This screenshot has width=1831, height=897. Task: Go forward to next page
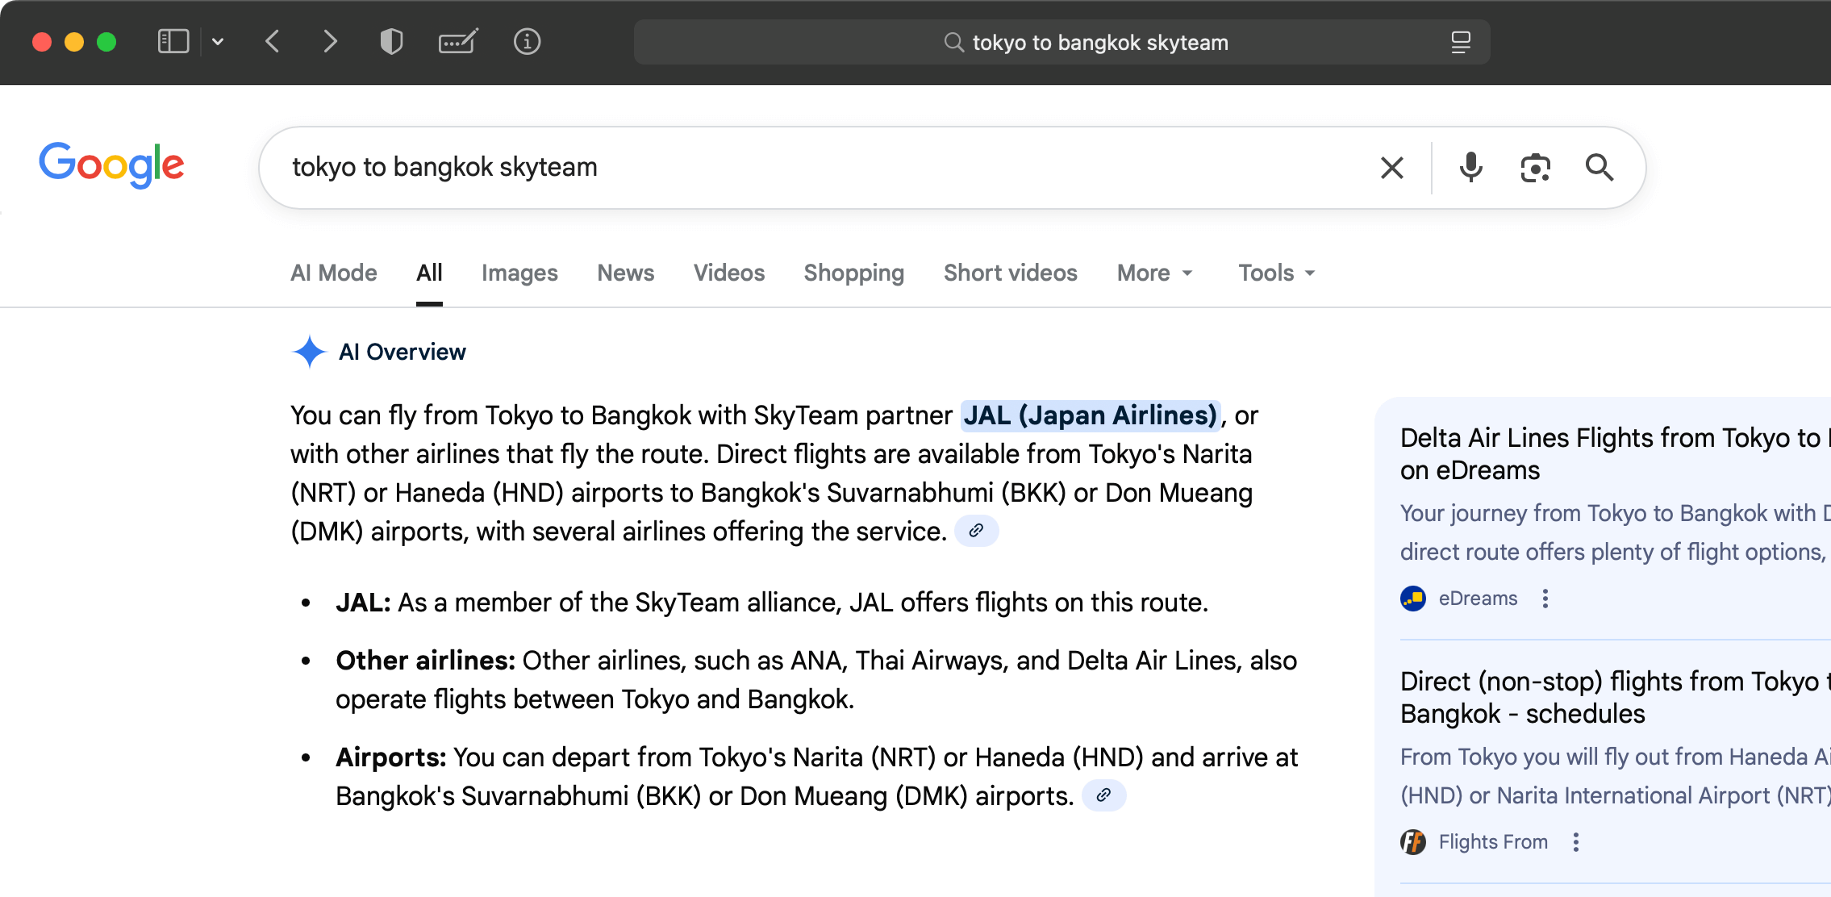point(330,42)
